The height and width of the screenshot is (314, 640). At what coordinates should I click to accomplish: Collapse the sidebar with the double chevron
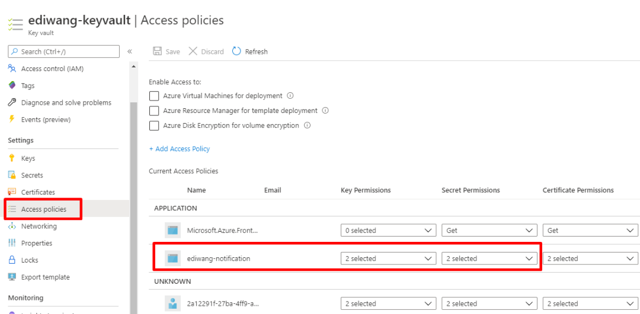click(x=130, y=51)
